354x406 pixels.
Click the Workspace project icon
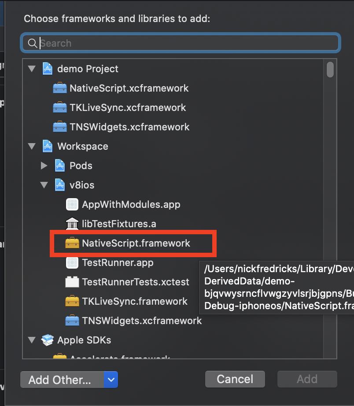tap(48, 146)
